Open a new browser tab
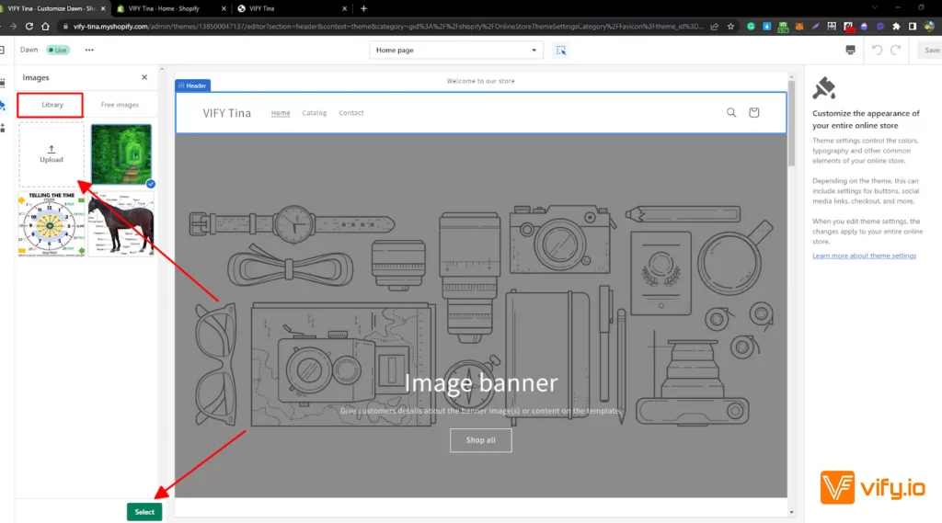942x523 pixels. pyautogui.click(x=363, y=8)
